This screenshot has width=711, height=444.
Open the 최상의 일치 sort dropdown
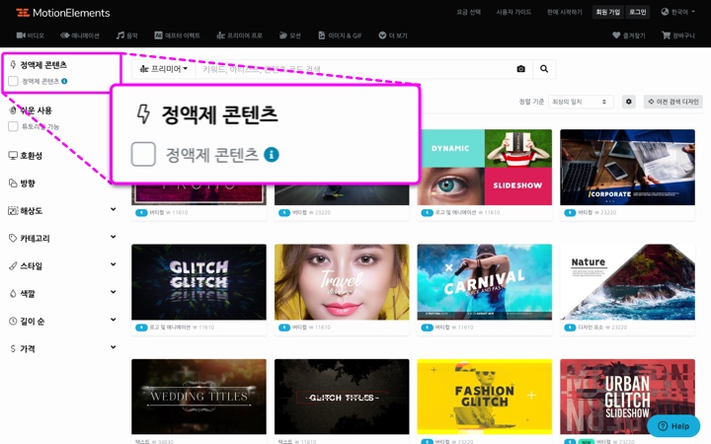[581, 102]
